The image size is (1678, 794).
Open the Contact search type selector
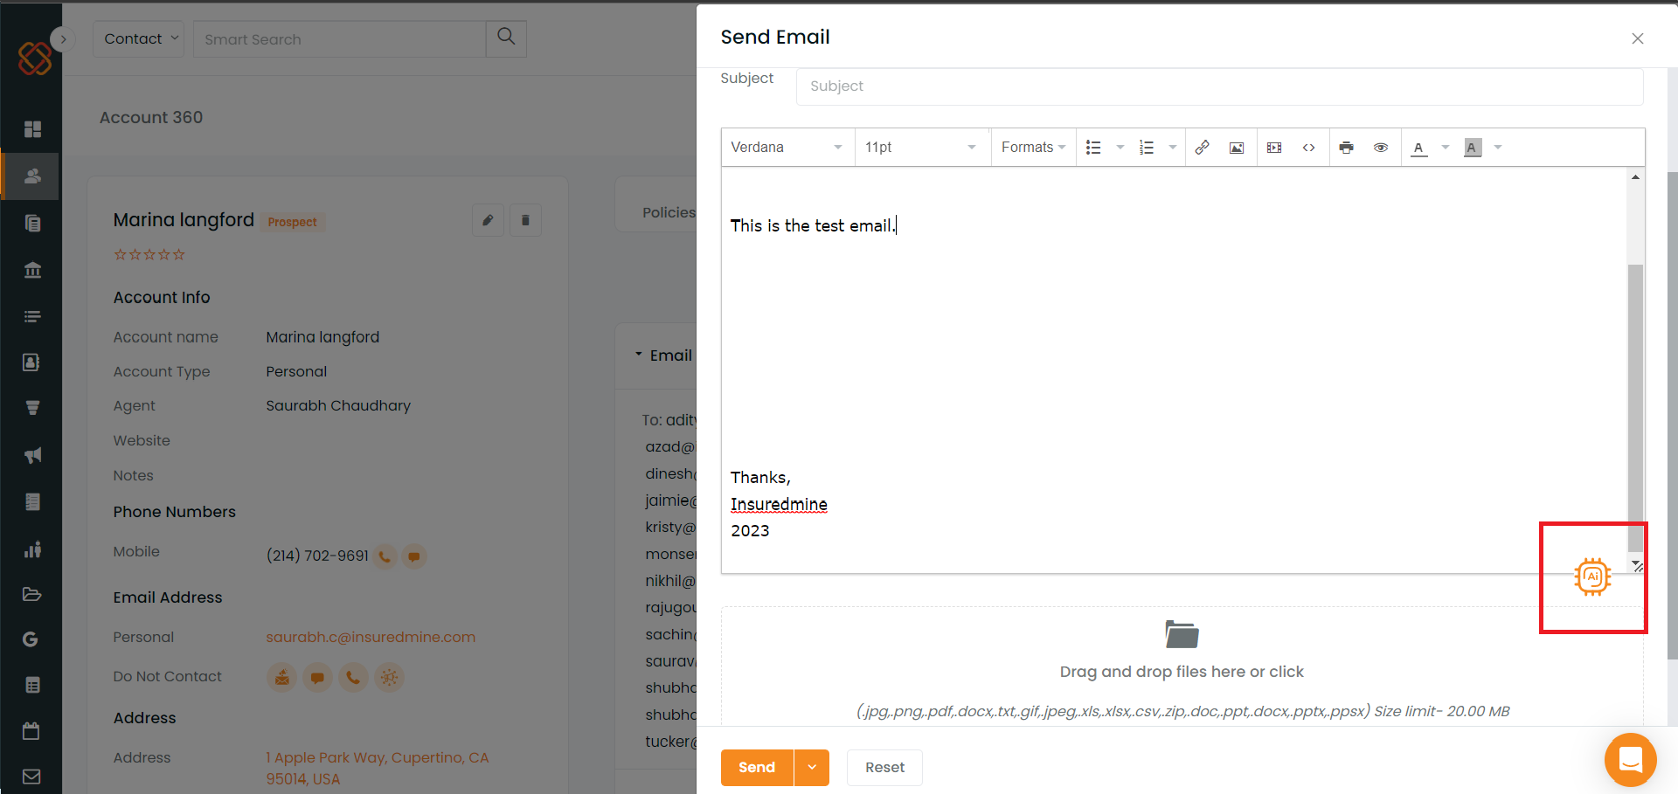[139, 39]
